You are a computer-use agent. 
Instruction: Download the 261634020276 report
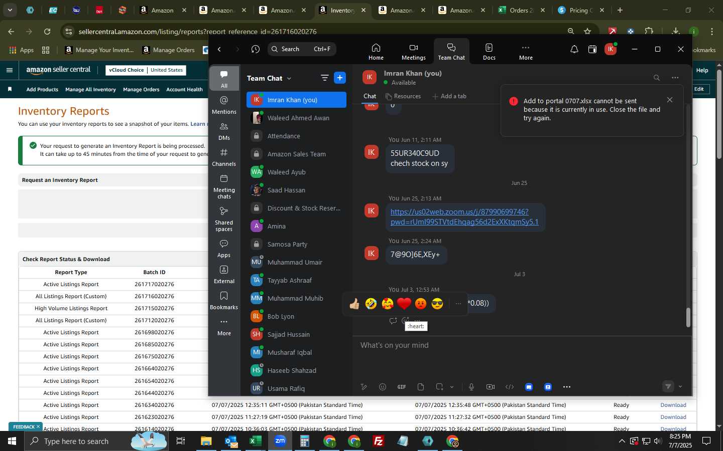(673, 405)
